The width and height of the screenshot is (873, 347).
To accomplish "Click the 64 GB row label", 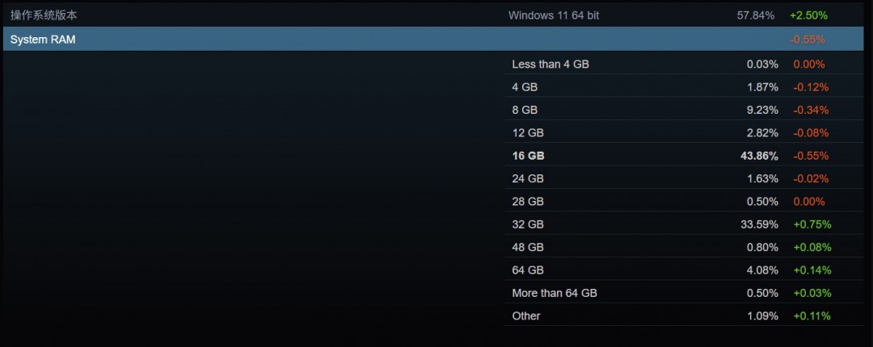I will tap(528, 270).
